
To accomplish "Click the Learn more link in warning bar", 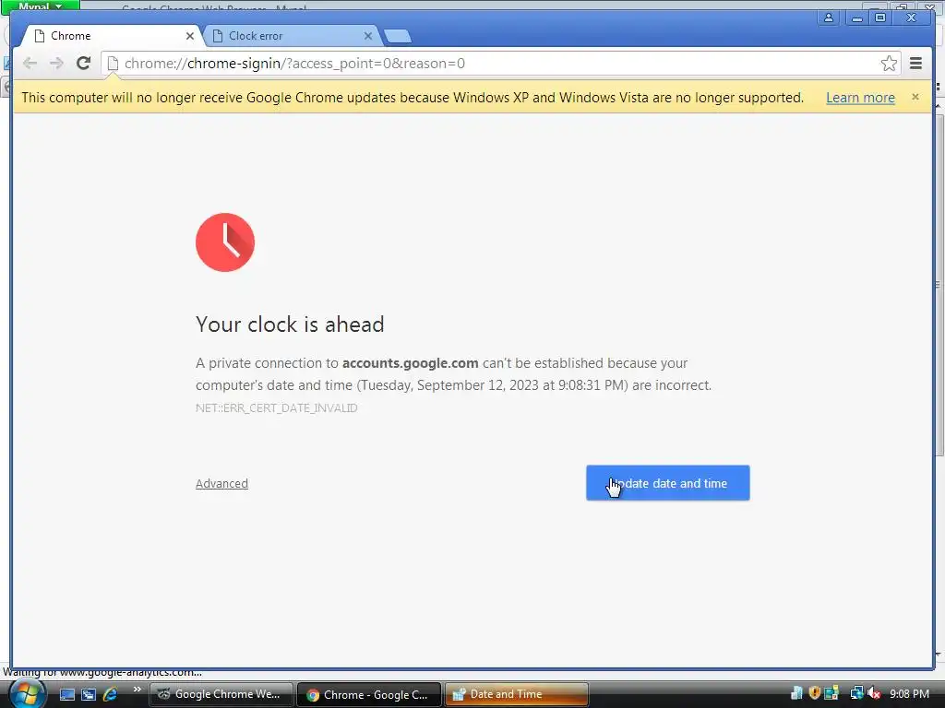I will pyautogui.click(x=860, y=98).
